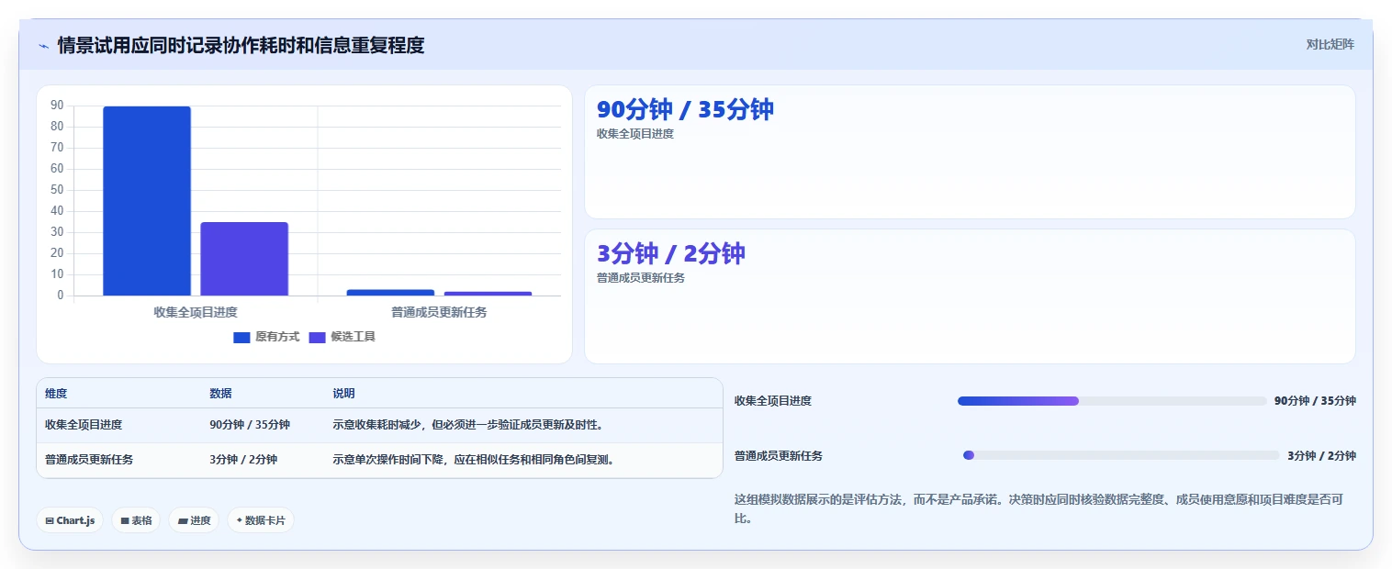Toggle the 原有方式 legend swatch in the chart
Screen dimensions: 1392x569
point(241,337)
